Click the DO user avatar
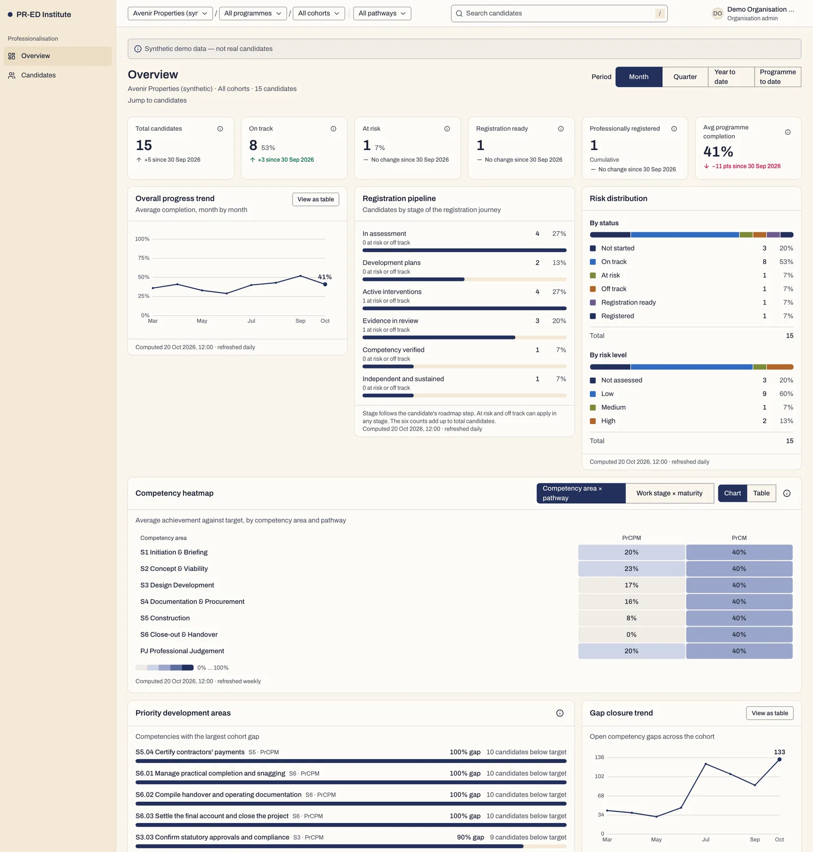This screenshot has width=813, height=852. click(x=717, y=14)
